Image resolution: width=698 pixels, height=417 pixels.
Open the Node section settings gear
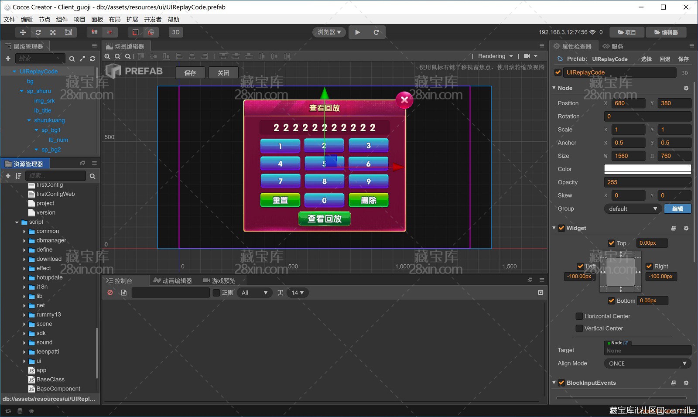pos(686,88)
